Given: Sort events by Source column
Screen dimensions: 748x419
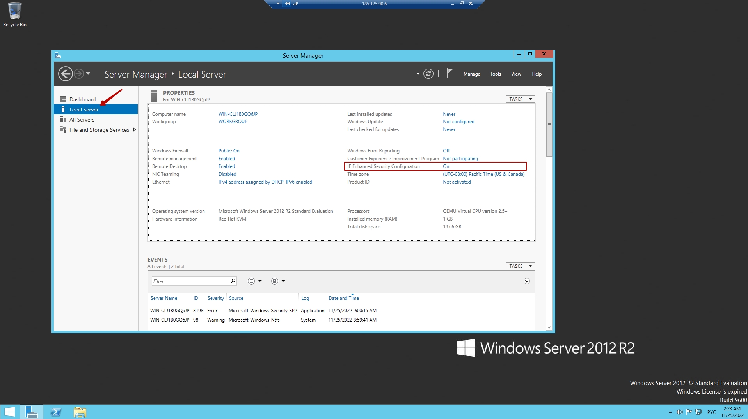Looking at the screenshot, I should point(236,298).
